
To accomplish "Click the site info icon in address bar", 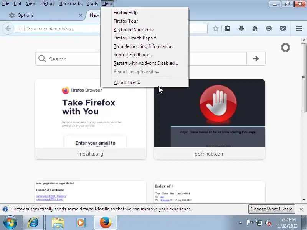I will [x=19, y=28].
